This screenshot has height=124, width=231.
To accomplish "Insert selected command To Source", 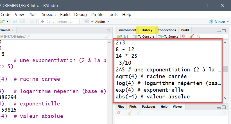I will coord(169,37).
